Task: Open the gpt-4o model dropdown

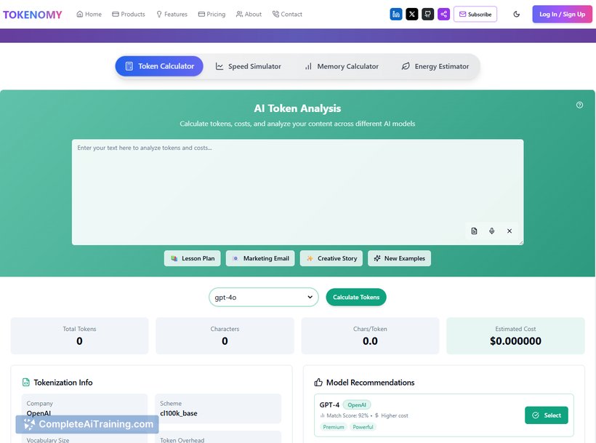Action: click(264, 297)
